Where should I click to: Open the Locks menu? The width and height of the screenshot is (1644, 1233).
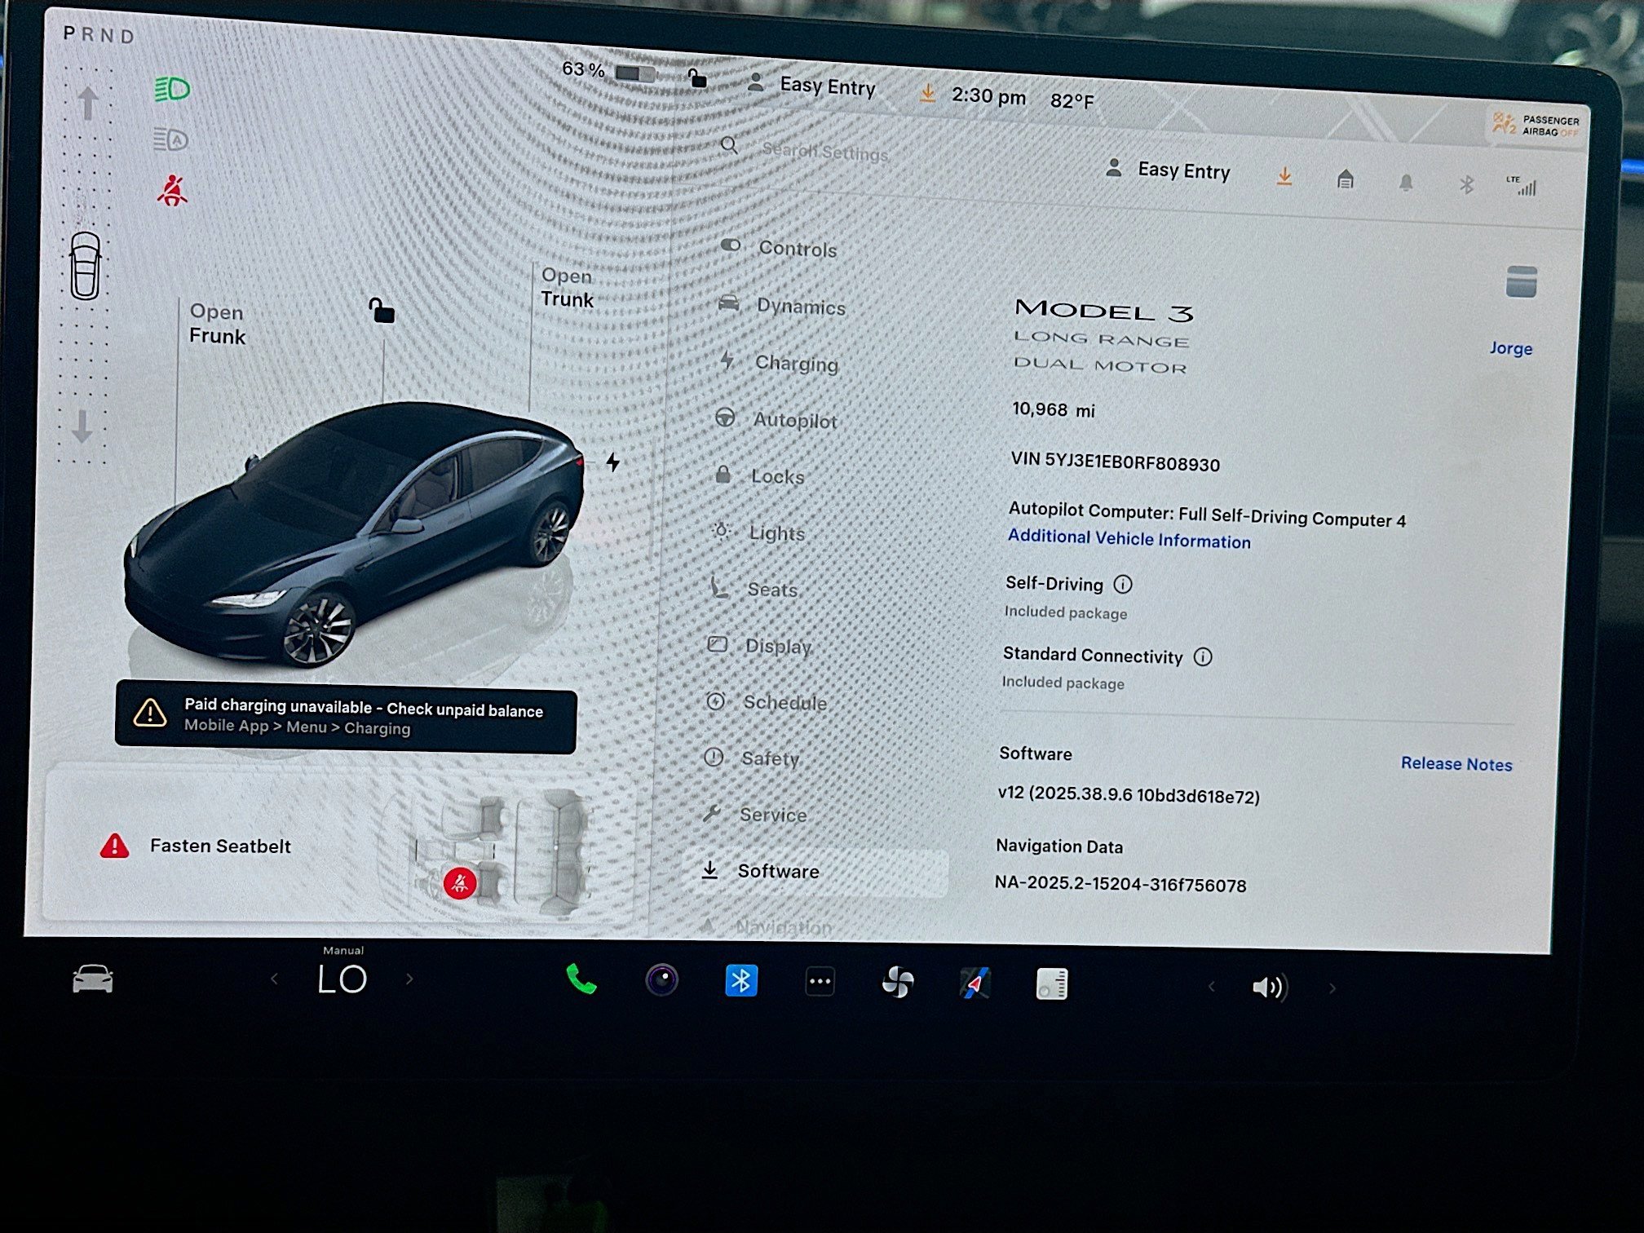[758, 475]
